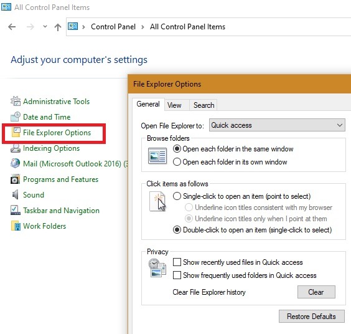Image resolution: width=351 pixels, height=334 pixels.
Task: Click the 'Open File Explorer to:' label
Action: 172,126
